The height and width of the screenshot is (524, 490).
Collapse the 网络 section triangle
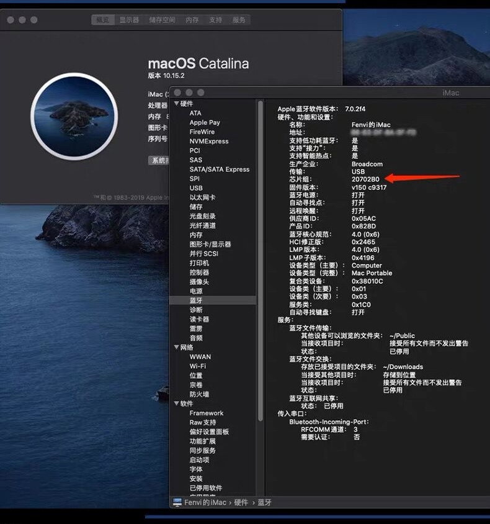tap(177, 347)
